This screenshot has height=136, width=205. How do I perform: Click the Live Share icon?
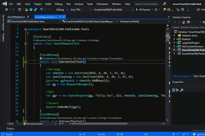point(198,10)
